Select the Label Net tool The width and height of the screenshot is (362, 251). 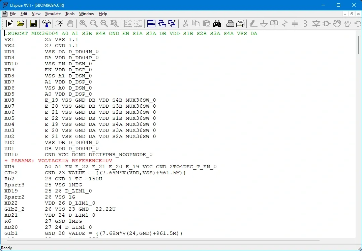[x=274, y=24]
